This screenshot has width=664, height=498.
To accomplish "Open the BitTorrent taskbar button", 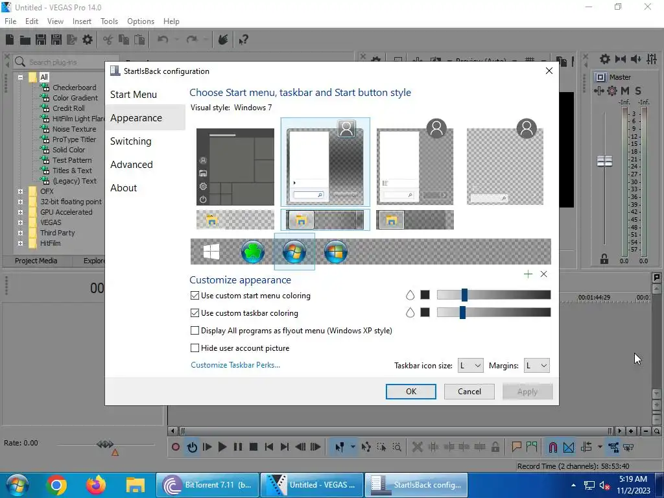I will (x=207, y=485).
